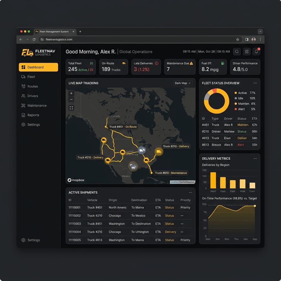This screenshot has width=281, height=281.
Task: Click the Fuel Eff. pump icon
Action: pyautogui.click(x=223, y=63)
